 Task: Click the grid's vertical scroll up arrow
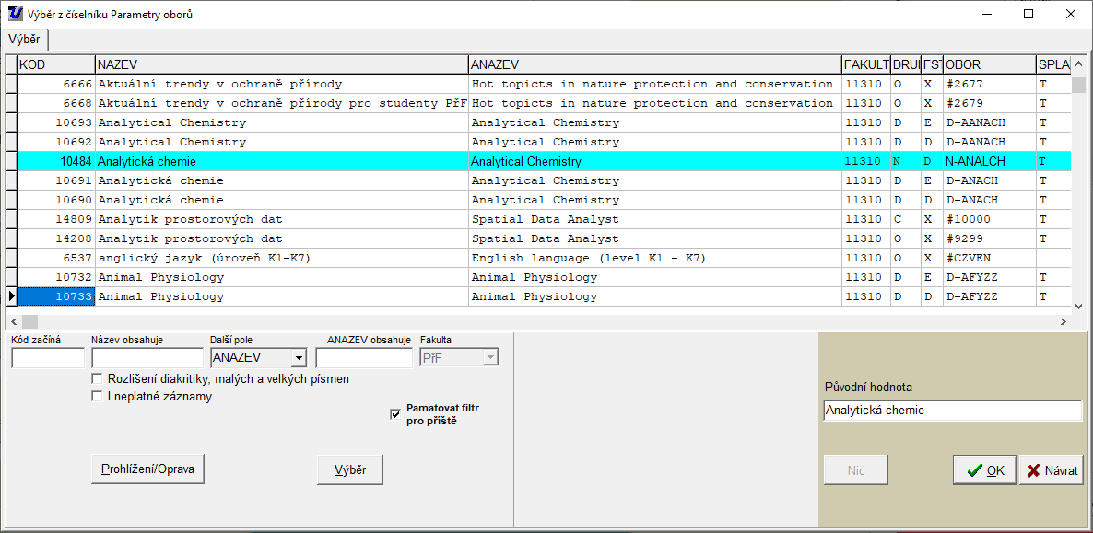point(1077,64)
